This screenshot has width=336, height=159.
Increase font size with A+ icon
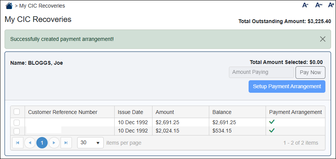click(331, 5)
